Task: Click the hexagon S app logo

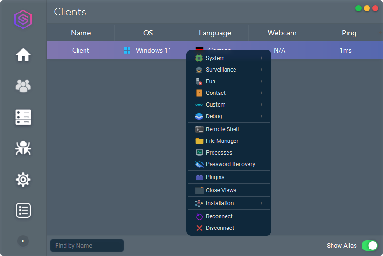Action: point(23,19)
